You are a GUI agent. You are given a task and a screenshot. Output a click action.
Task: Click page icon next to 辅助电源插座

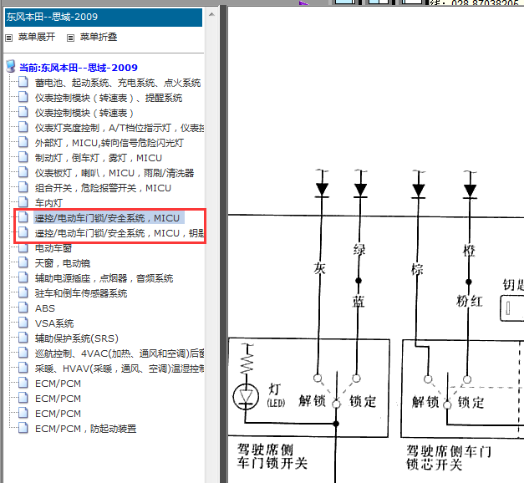coord(23,277)
